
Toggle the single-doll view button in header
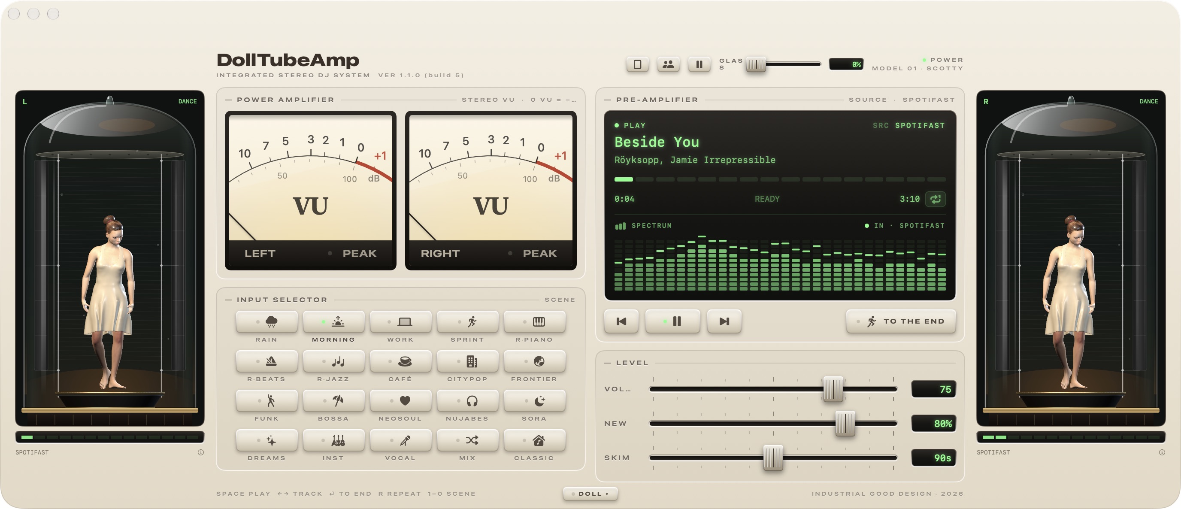(637, 64)
